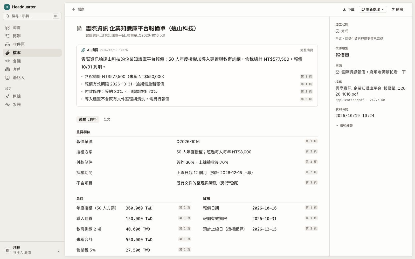Expand the 技術細節 section
415x259 pixels.
(x=344, y=125)
